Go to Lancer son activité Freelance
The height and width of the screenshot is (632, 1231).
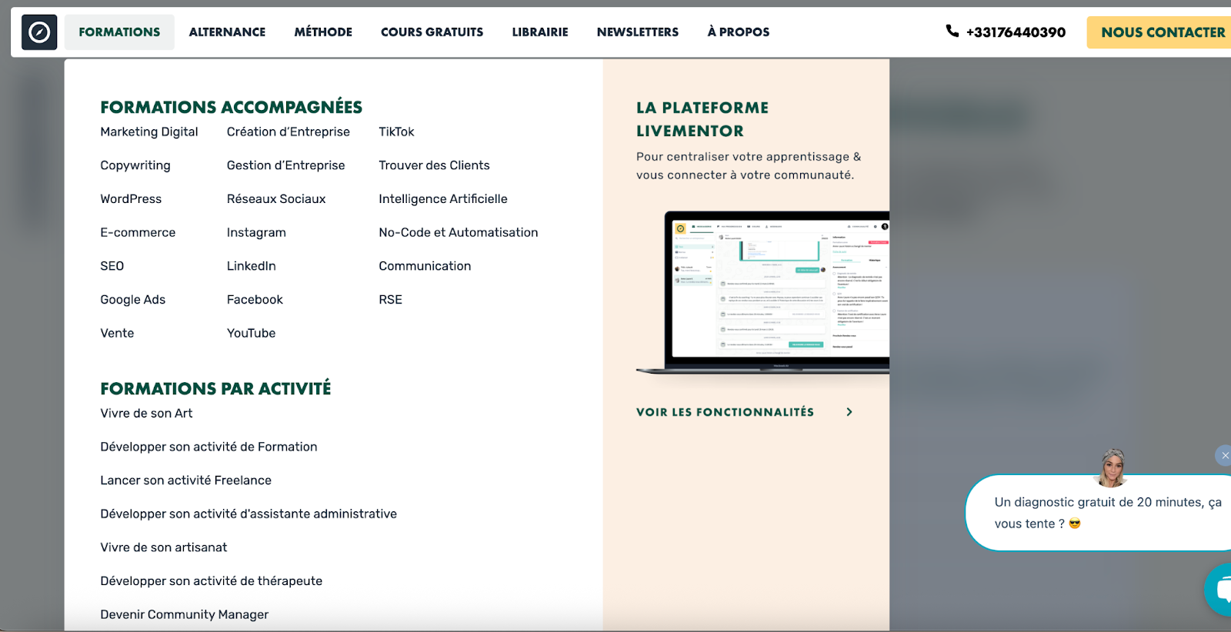186,481
